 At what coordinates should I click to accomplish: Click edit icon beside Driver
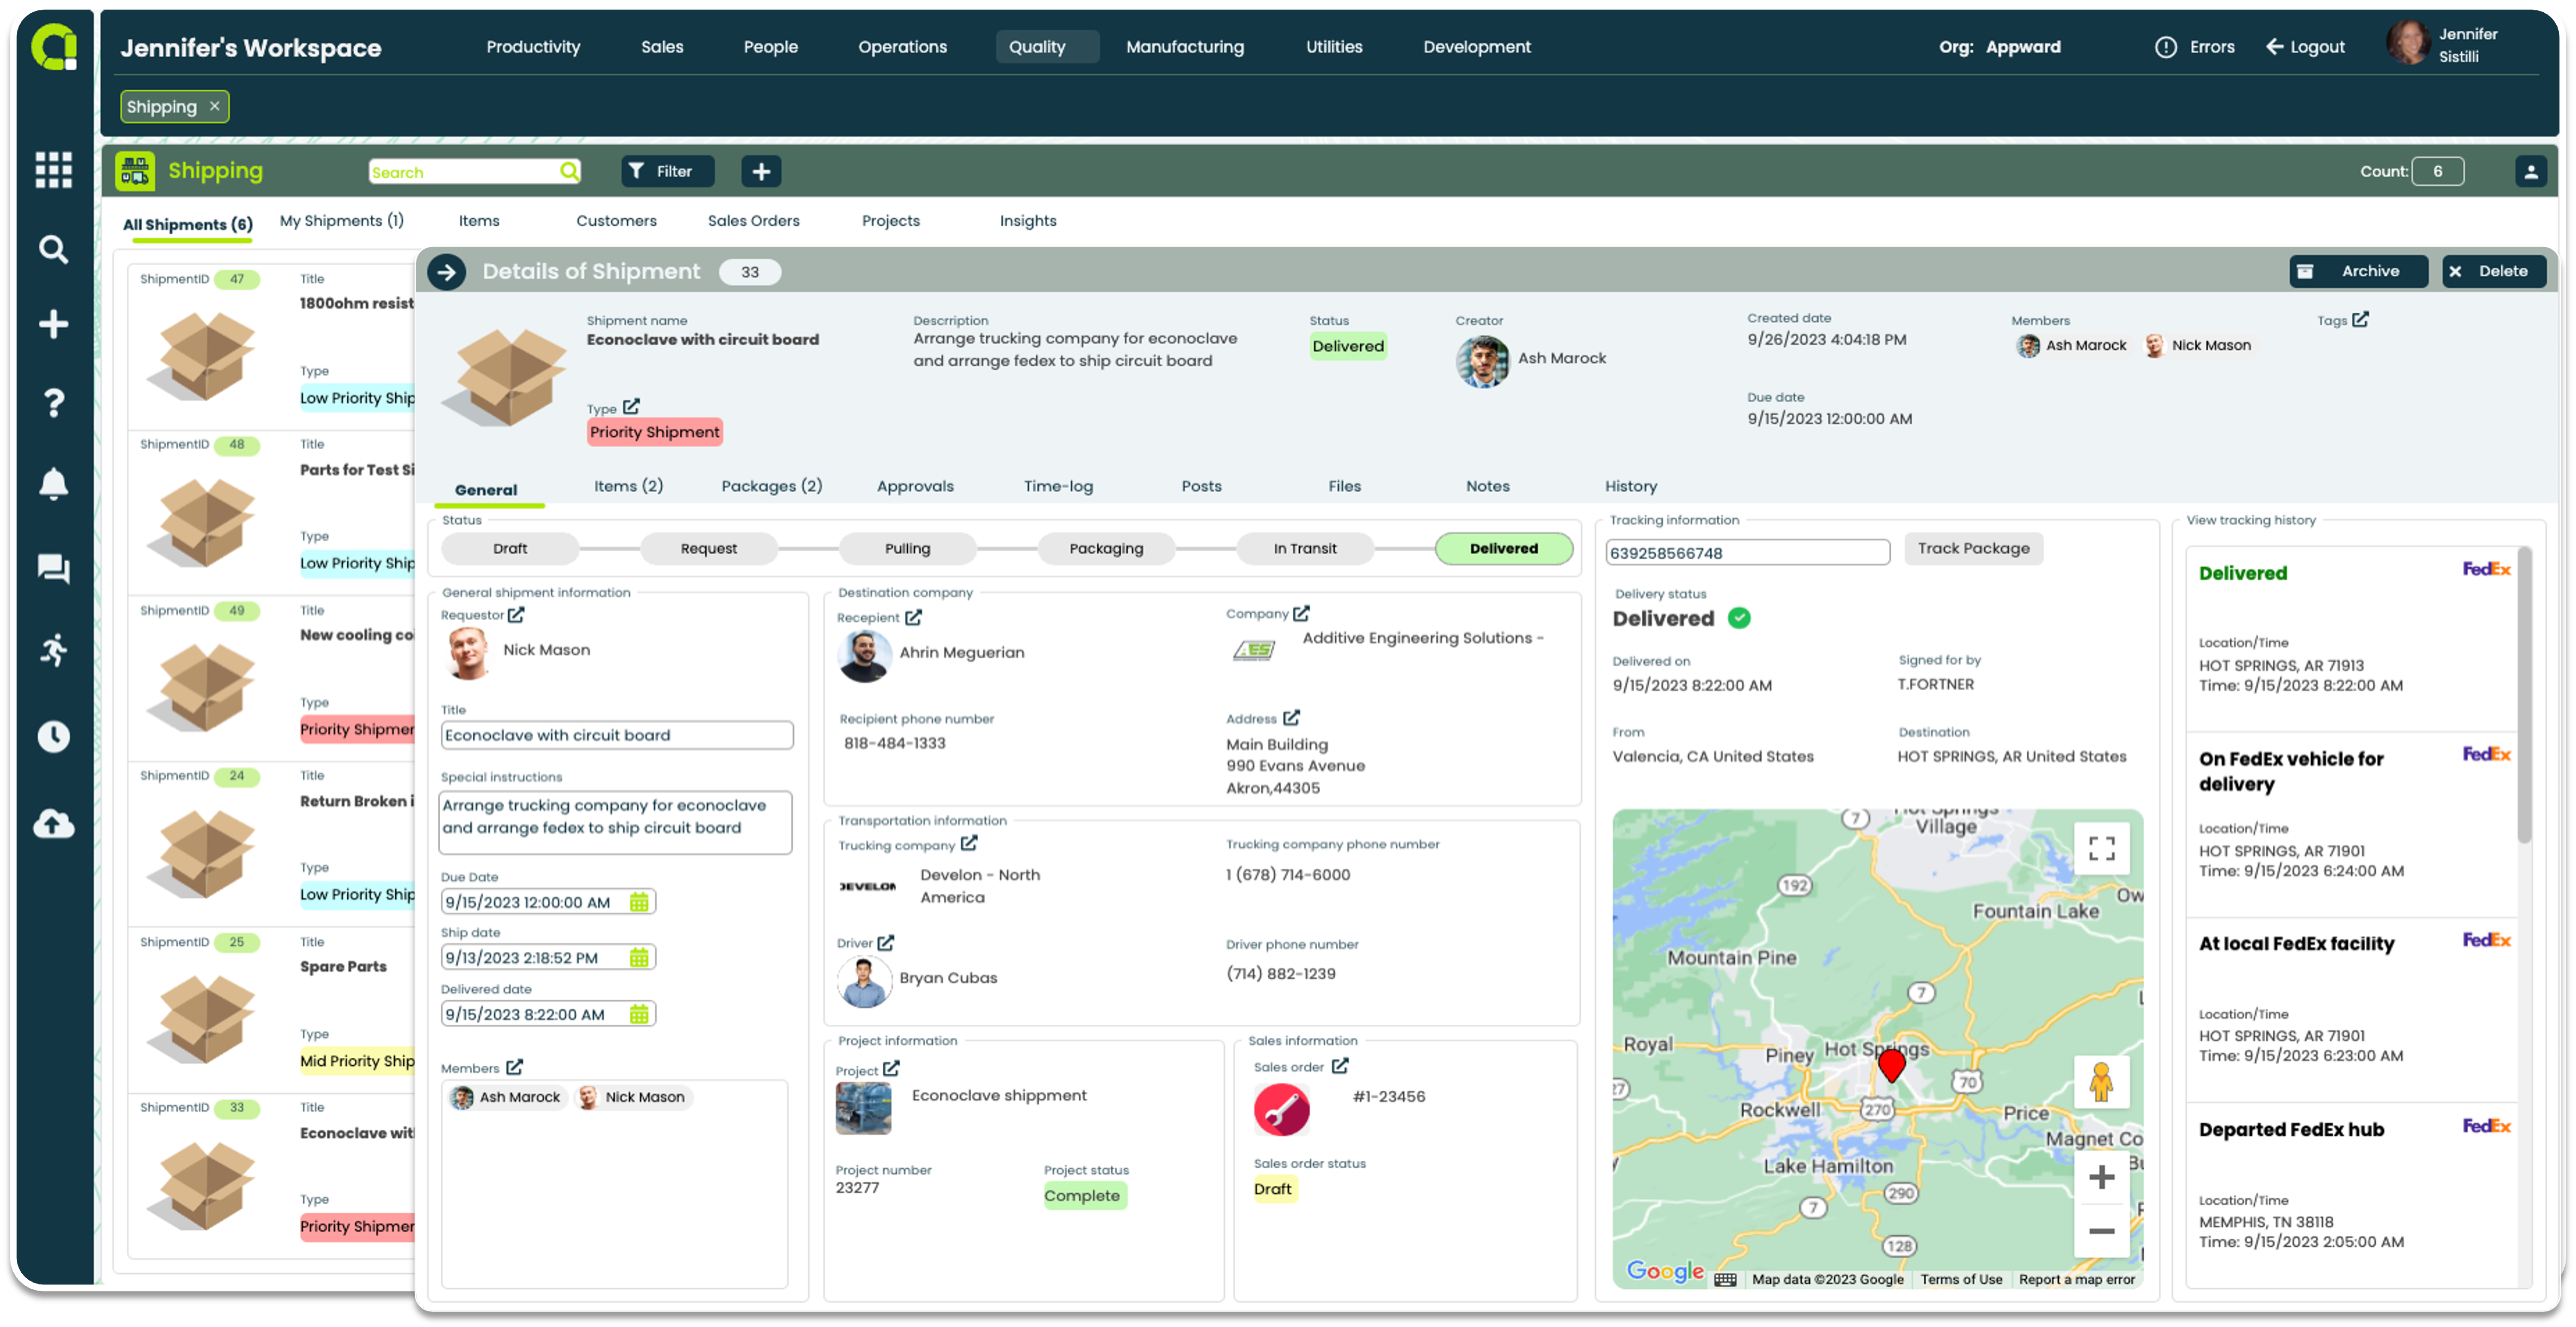click(885, 943)
